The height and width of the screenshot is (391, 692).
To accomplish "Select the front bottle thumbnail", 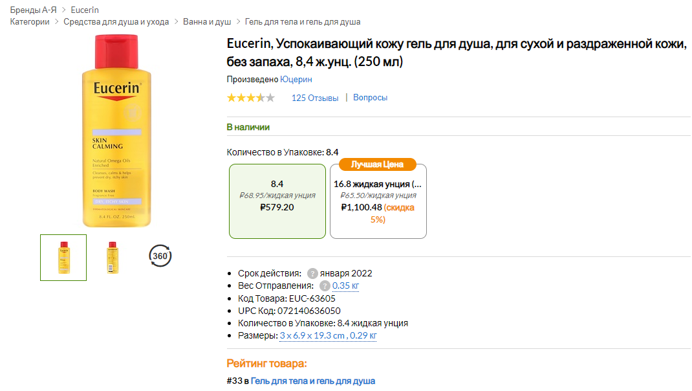I will pos(63,257).
